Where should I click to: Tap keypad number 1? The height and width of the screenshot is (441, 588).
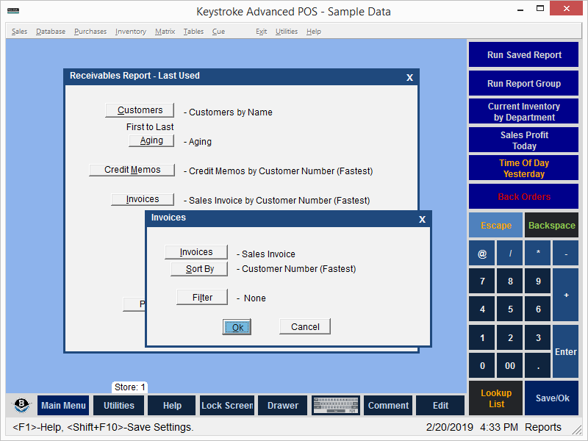pos(482,337)
